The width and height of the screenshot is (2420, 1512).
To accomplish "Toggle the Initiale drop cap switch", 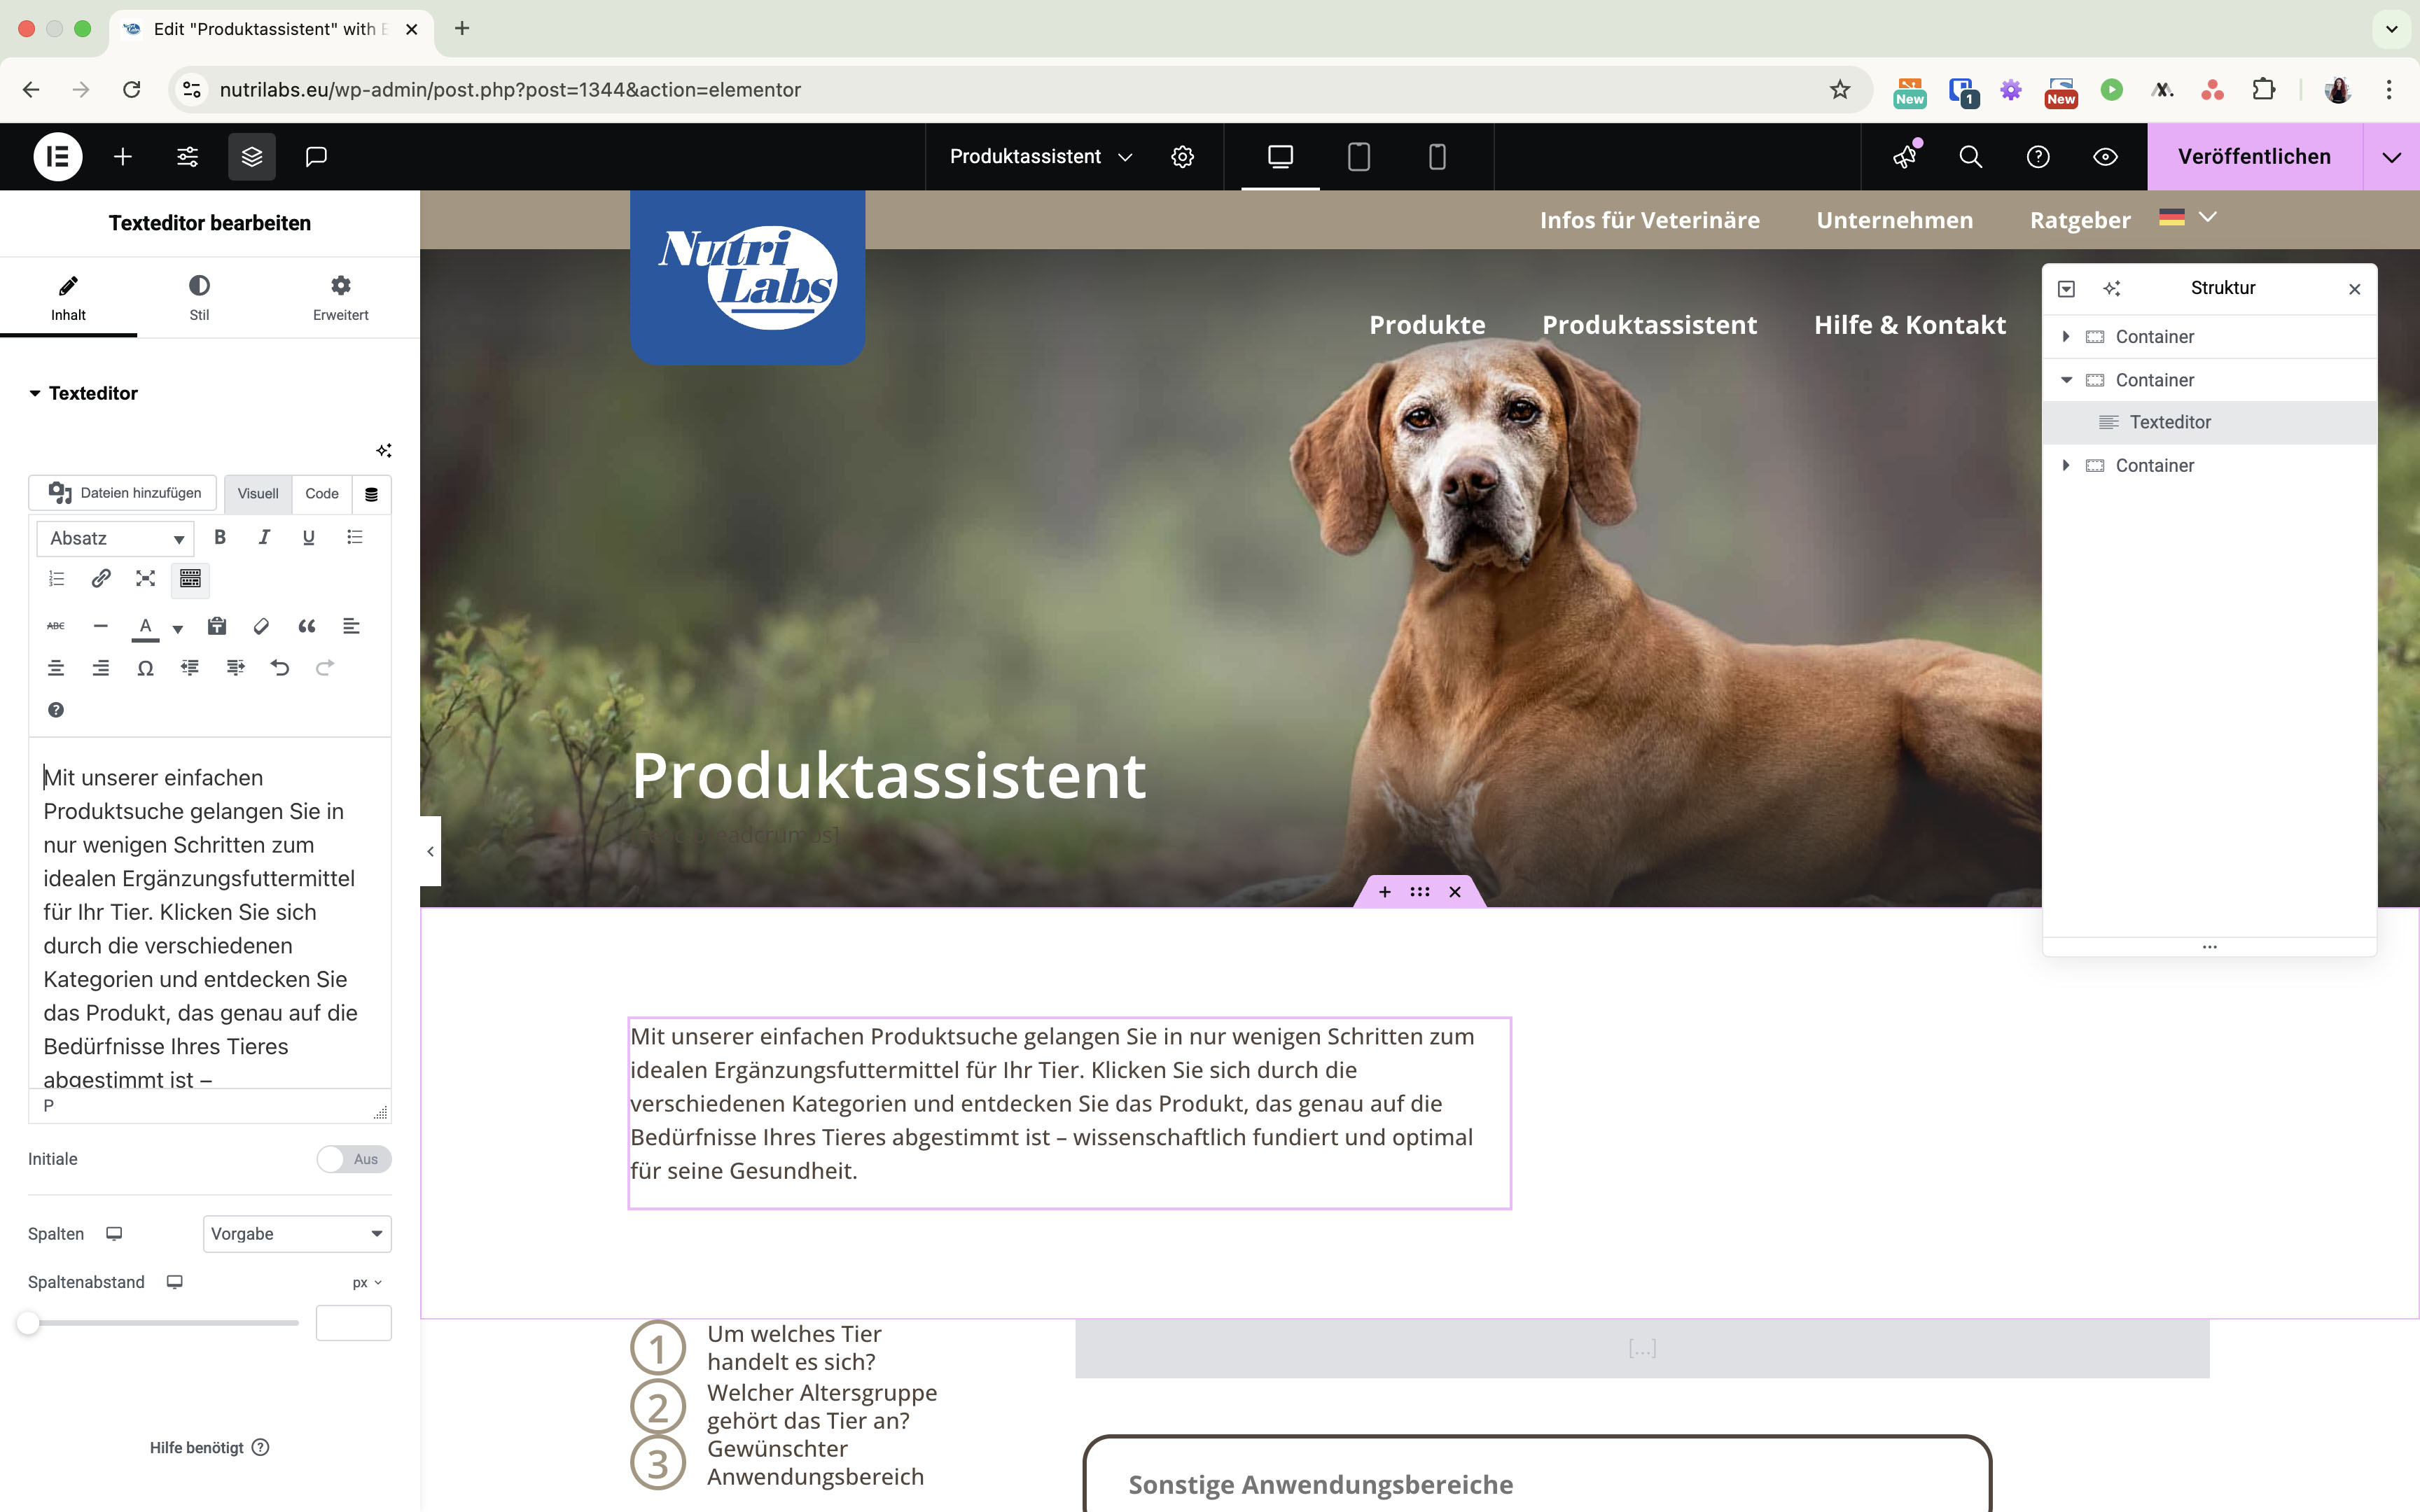I will click(x=354, y=1159).
